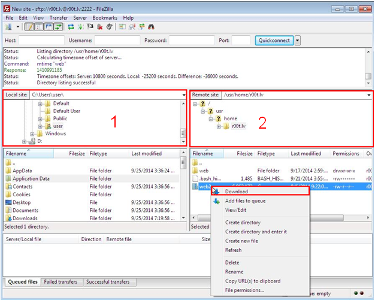The width and height of the screenshot is (375, 301).
Task: Click the Process queue toolbar icon
Action: pos(80,27)
